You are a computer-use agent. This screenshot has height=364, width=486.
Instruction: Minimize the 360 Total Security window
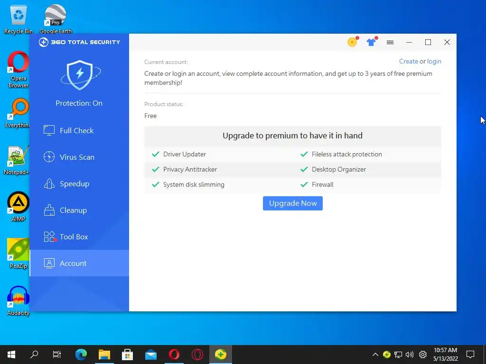pos(409,42)
